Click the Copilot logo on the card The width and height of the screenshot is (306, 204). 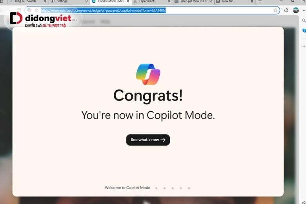click(148, 74)
